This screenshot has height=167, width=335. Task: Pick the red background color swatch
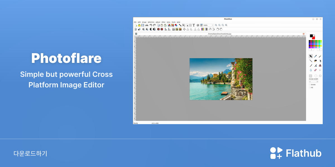pyautogui.click(x=314, y=38)
